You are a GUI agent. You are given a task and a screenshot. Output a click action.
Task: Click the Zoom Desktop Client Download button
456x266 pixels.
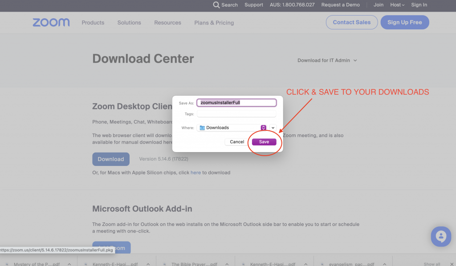coord(111,159)
